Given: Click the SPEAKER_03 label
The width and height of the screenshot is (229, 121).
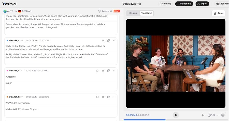Looking at the screenshot, I should (x=15, y=97).
